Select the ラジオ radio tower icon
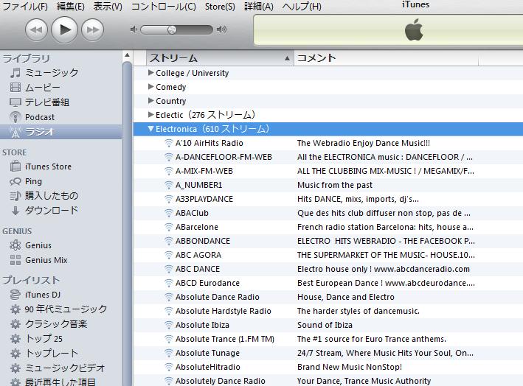 (x=15, y=132)
